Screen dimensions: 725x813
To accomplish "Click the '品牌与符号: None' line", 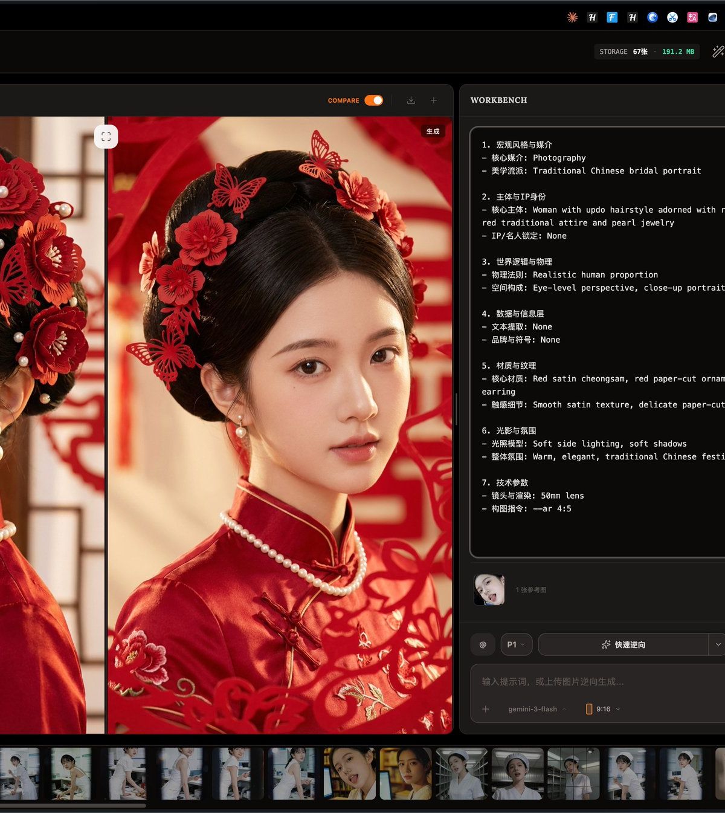I will 521,340.
